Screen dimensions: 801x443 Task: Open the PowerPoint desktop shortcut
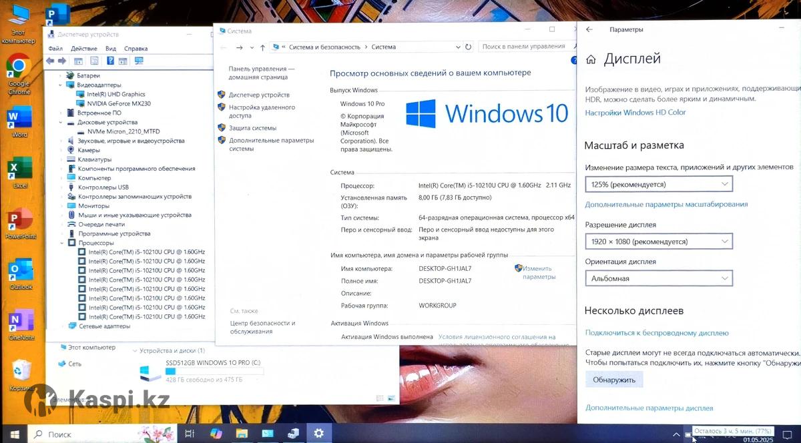click(20, 224)
